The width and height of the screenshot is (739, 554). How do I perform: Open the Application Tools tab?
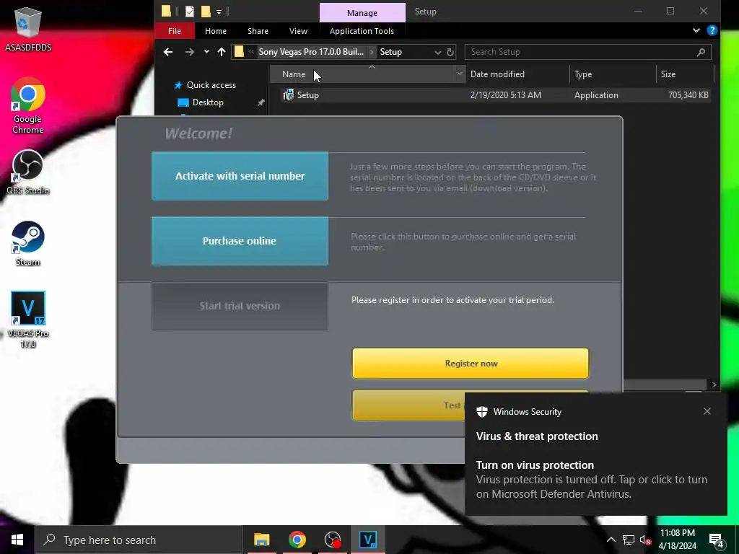362,31
